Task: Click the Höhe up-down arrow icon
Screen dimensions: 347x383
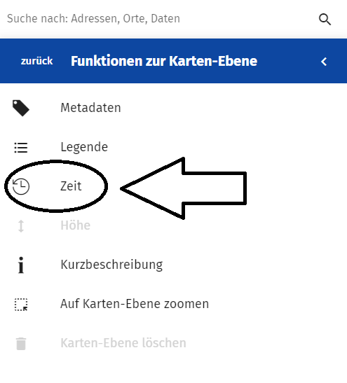Action: (21, 226)
